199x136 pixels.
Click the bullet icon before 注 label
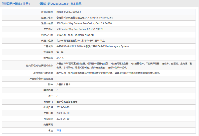(x=49, y=131)
